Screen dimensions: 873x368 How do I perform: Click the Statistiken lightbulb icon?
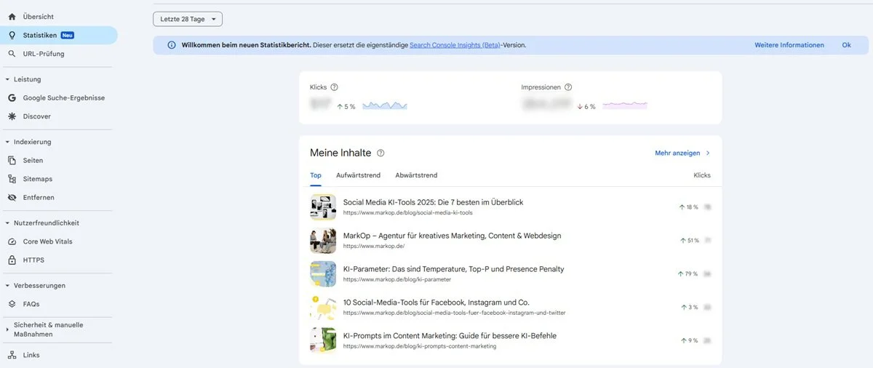[x=12, y=35]
